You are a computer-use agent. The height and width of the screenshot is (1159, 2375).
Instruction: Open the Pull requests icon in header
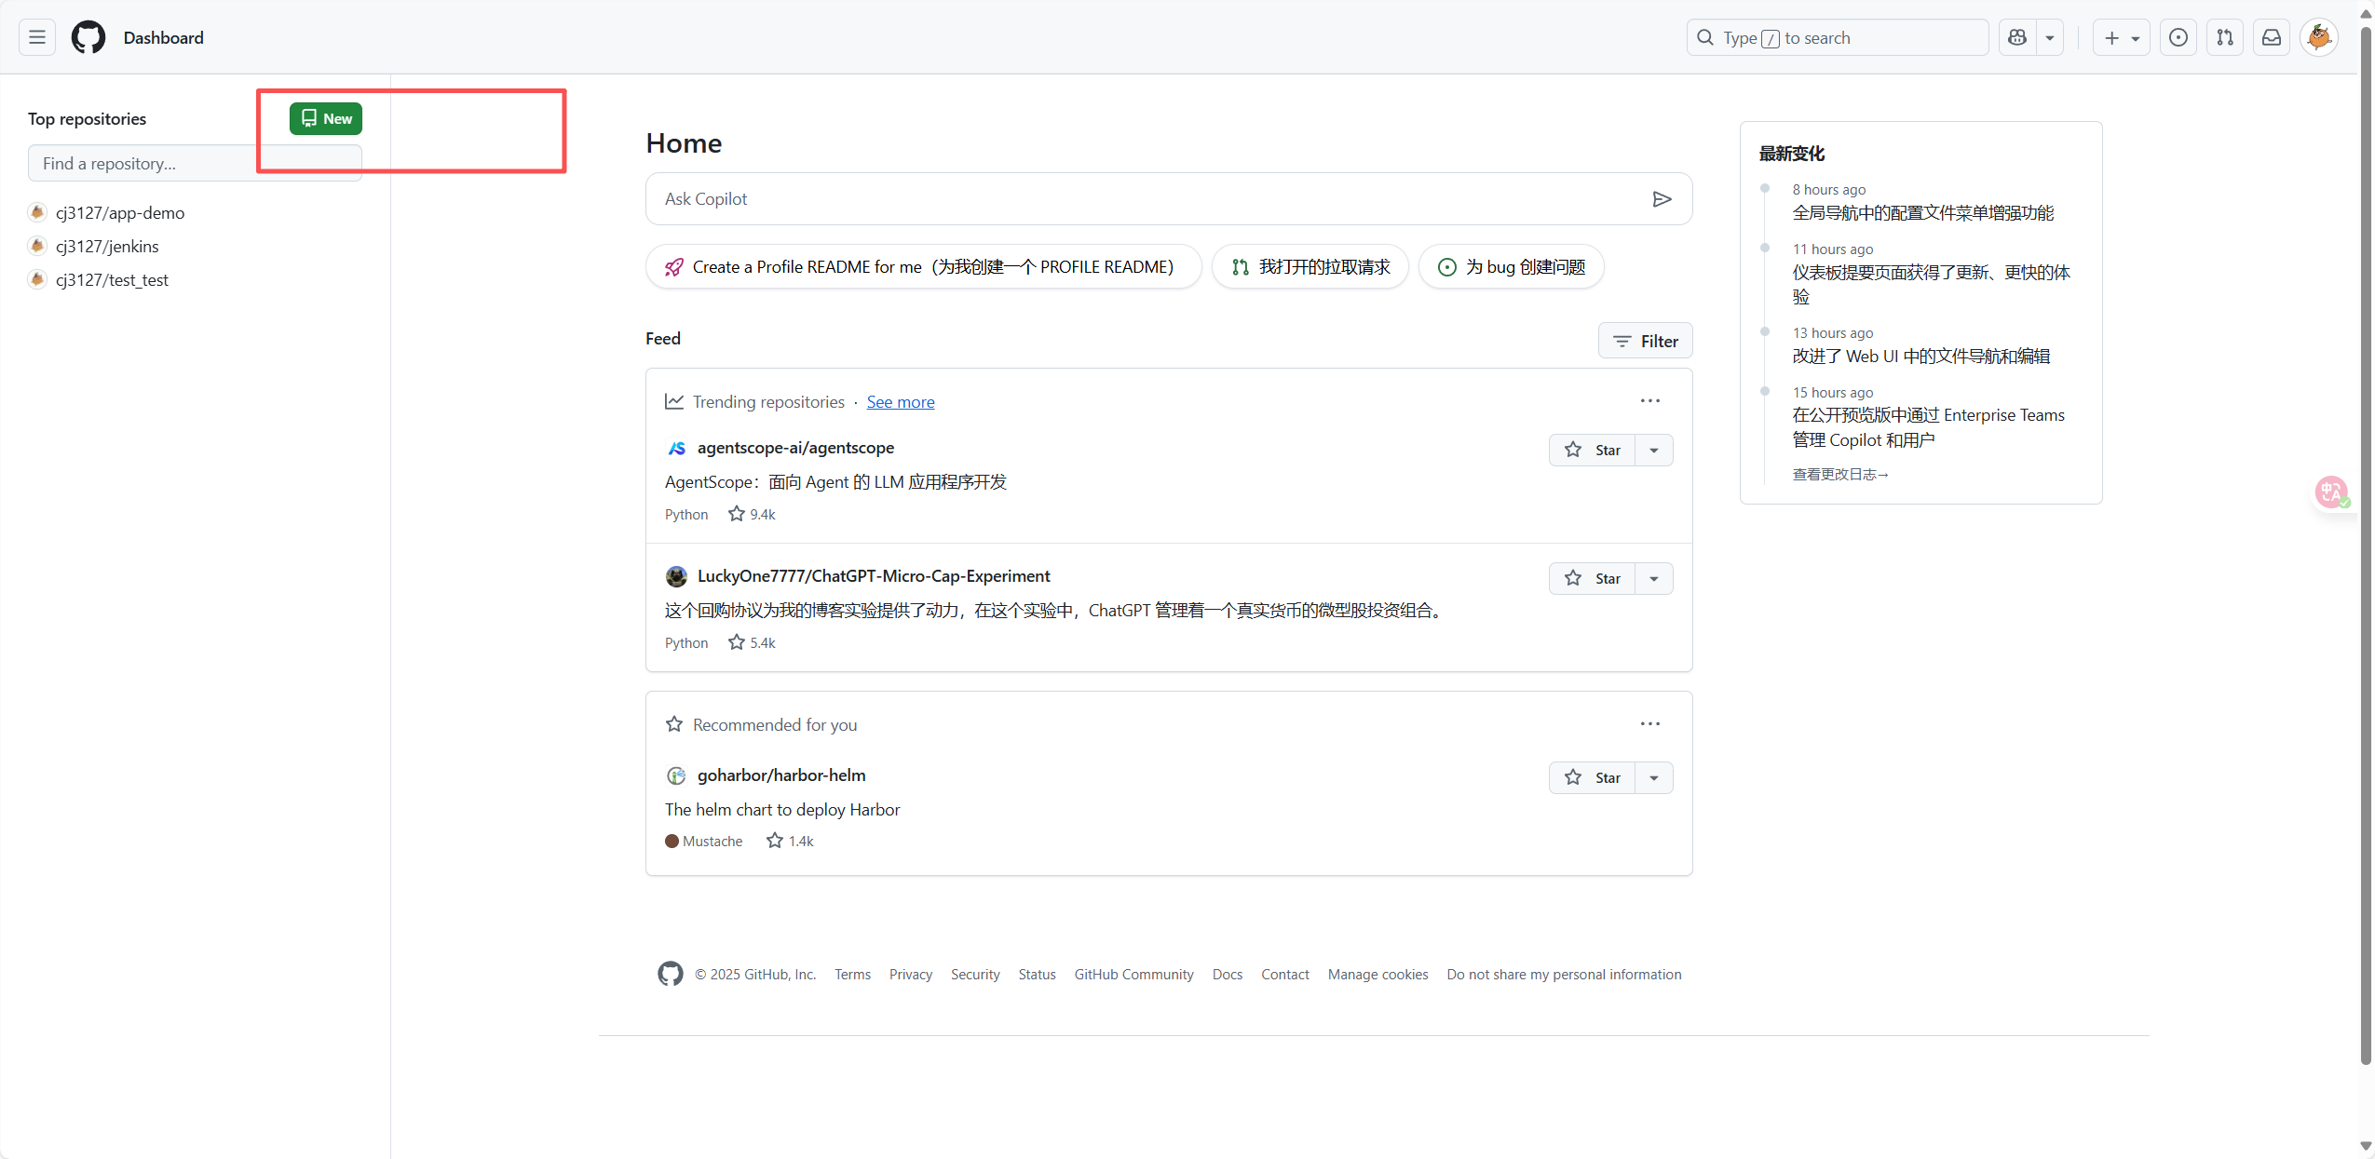2224,37
